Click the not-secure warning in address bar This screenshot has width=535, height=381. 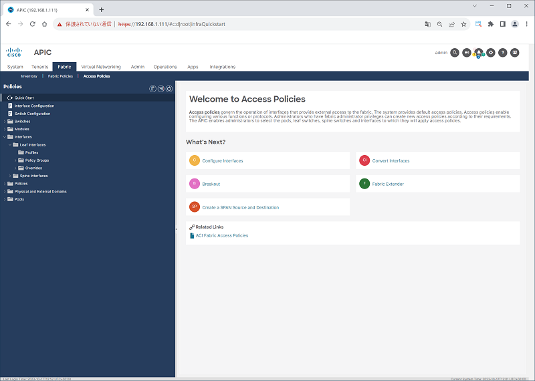[84, 24]
